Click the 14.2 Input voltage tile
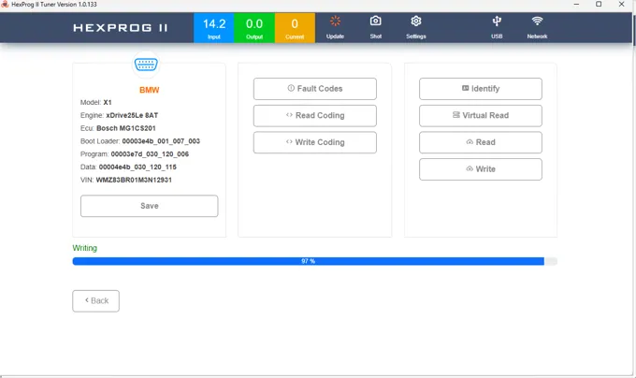Image resolution: width=636 pixels, height=378 pixels. 214,27
